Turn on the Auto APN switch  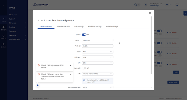84,68
